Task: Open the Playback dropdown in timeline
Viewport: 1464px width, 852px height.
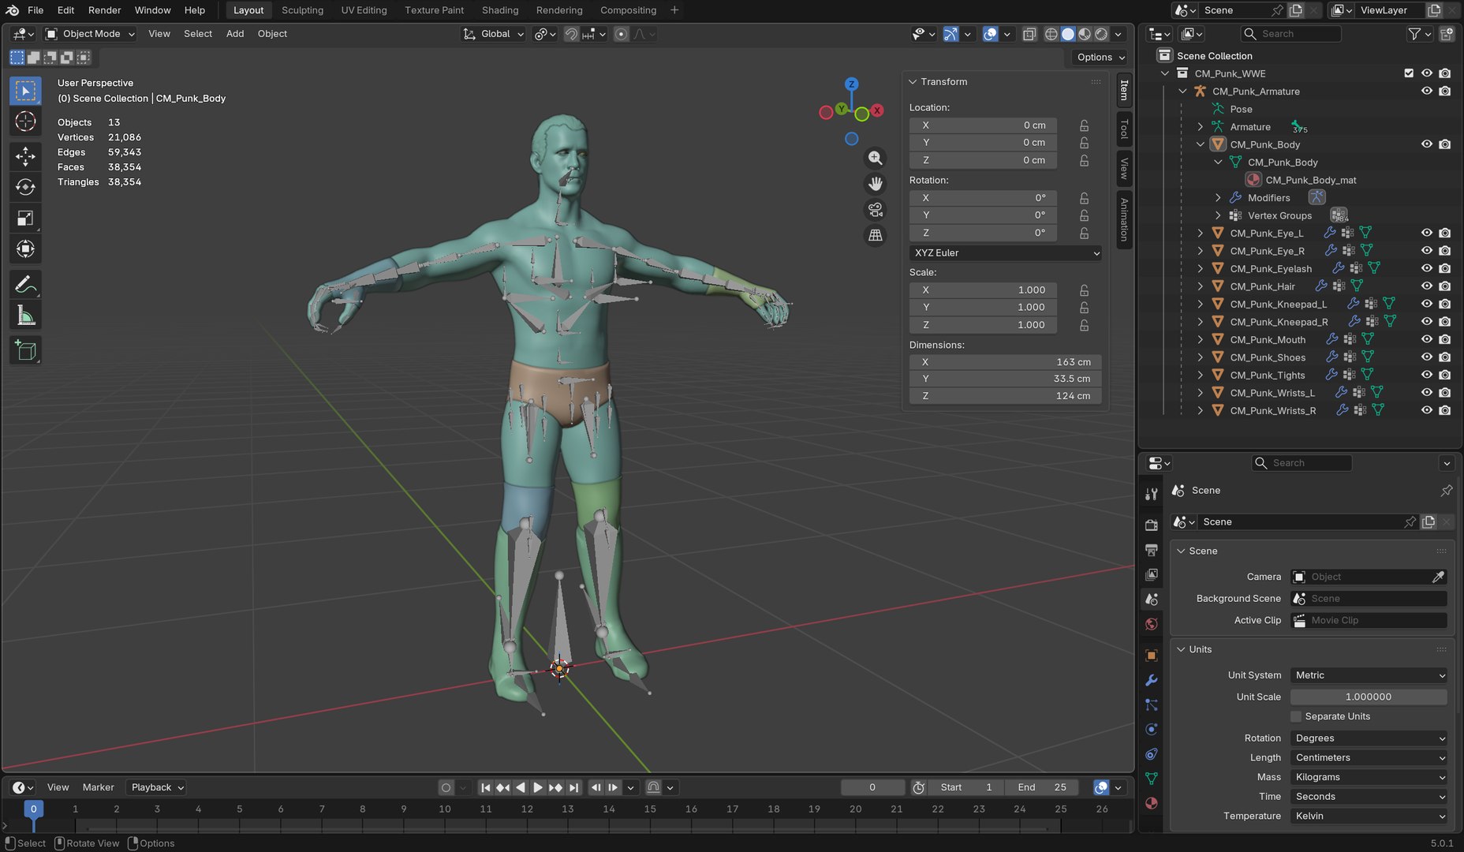Action: pos(158,787)
